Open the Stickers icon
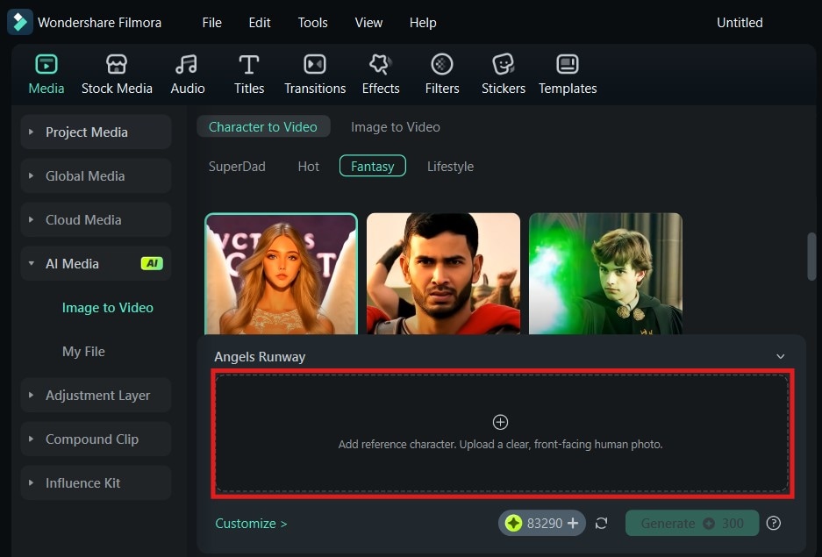822x557 pixels. [504, 64]
